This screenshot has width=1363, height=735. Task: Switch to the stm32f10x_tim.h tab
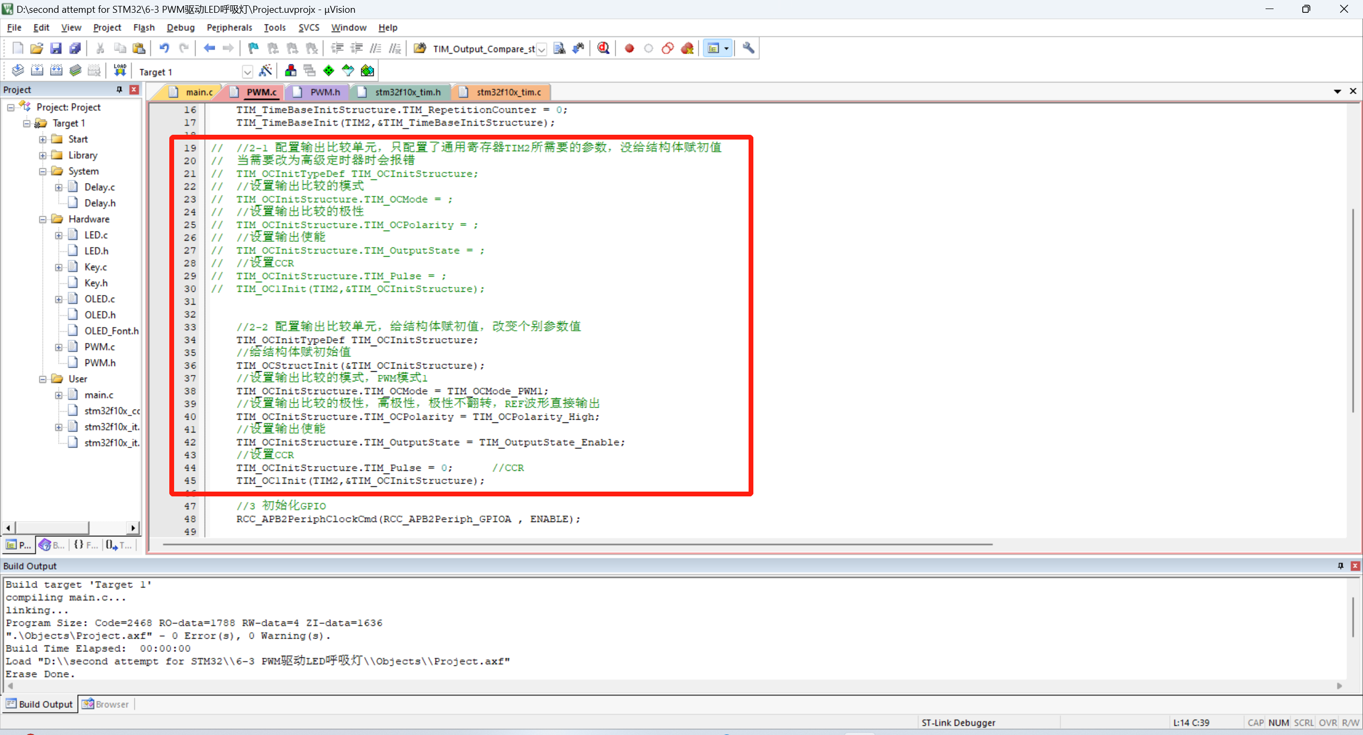(407, 92)
